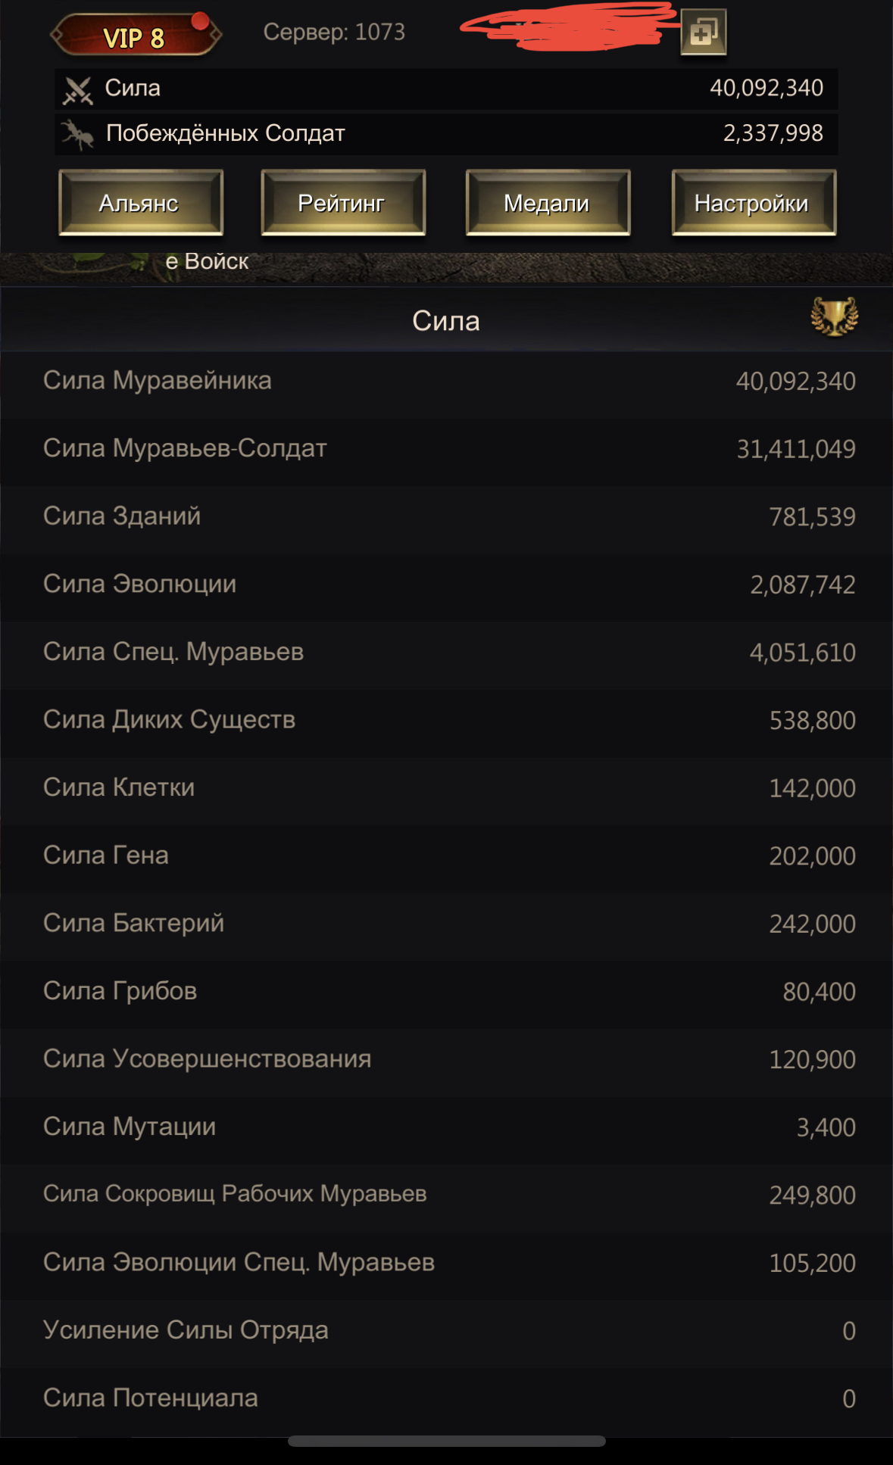Tap the ant icon by Побеждённых Солдат
The image size is (893, 1465).
[x=77, y=135]
